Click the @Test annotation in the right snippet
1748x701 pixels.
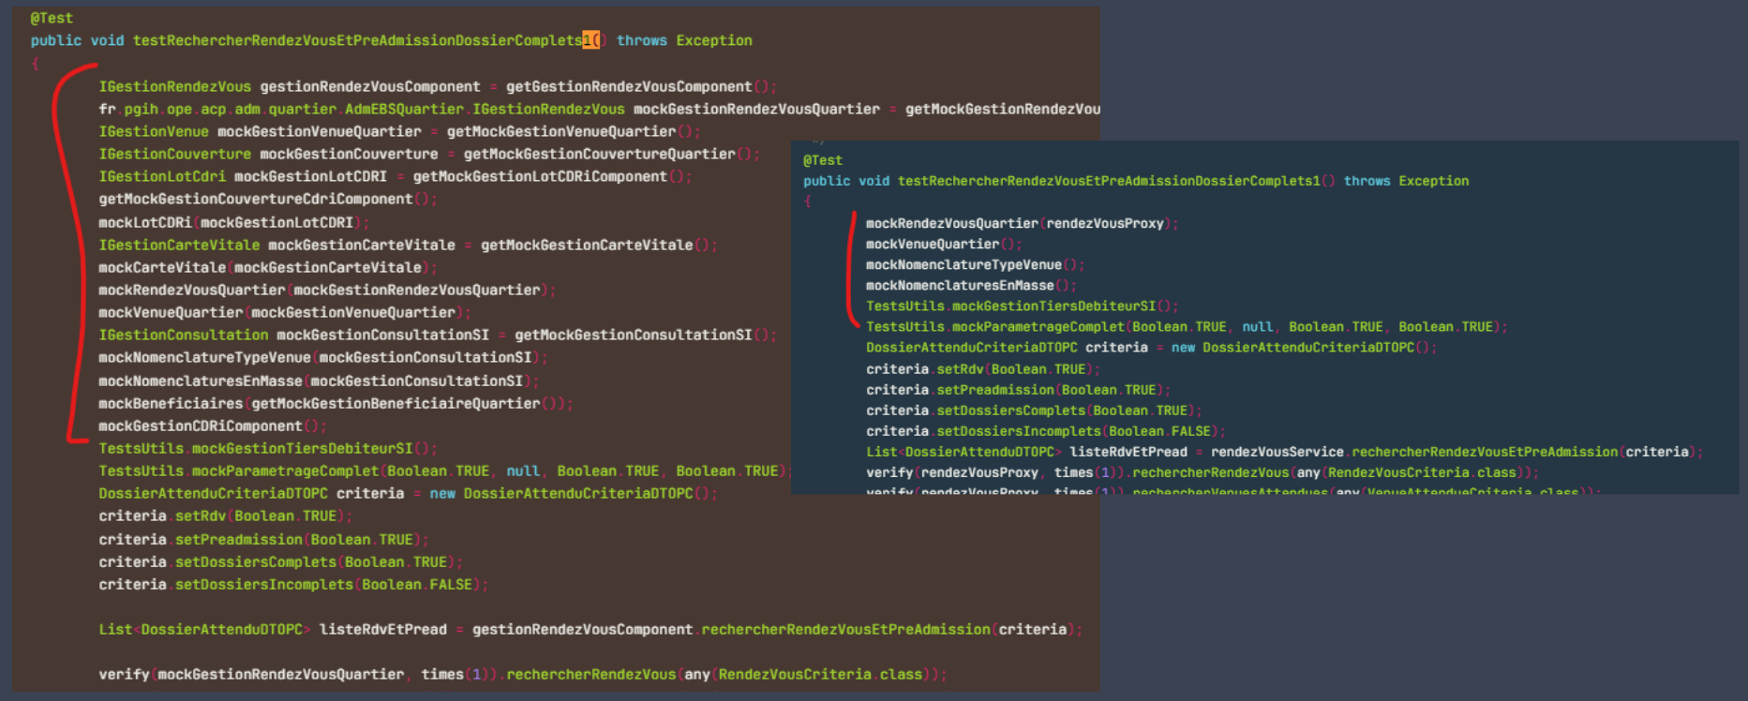[x=822, y=160]
